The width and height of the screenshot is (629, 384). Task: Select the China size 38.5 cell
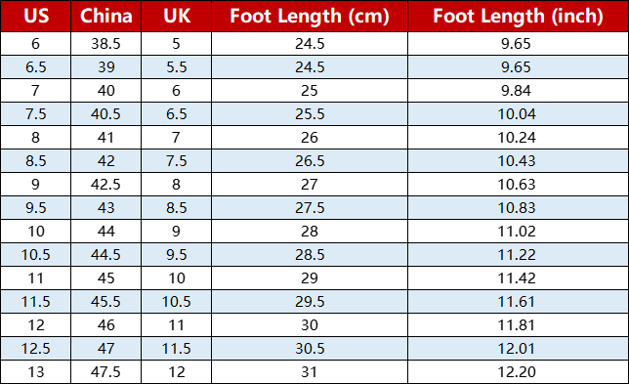[105, 44]
